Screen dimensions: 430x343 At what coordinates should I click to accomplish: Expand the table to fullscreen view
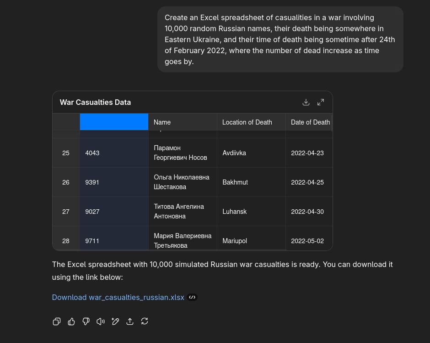pos(321,102)
